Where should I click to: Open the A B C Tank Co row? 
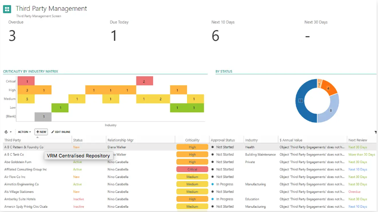[189, 155]
